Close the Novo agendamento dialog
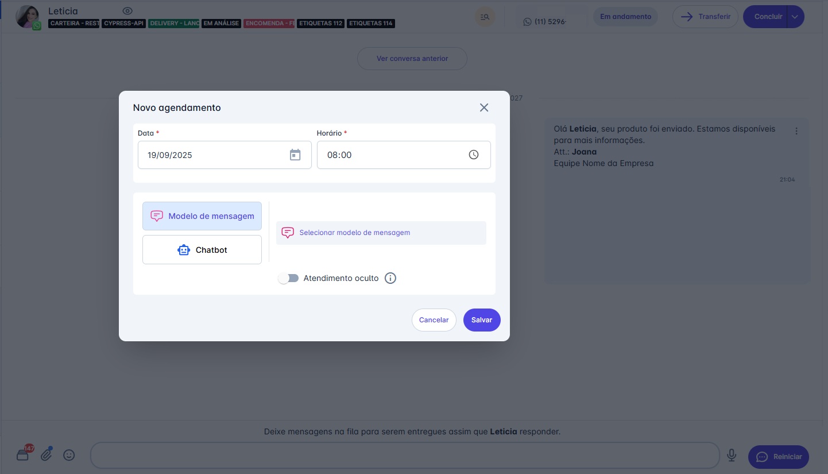The image size is (828, 474). point(484,107)
